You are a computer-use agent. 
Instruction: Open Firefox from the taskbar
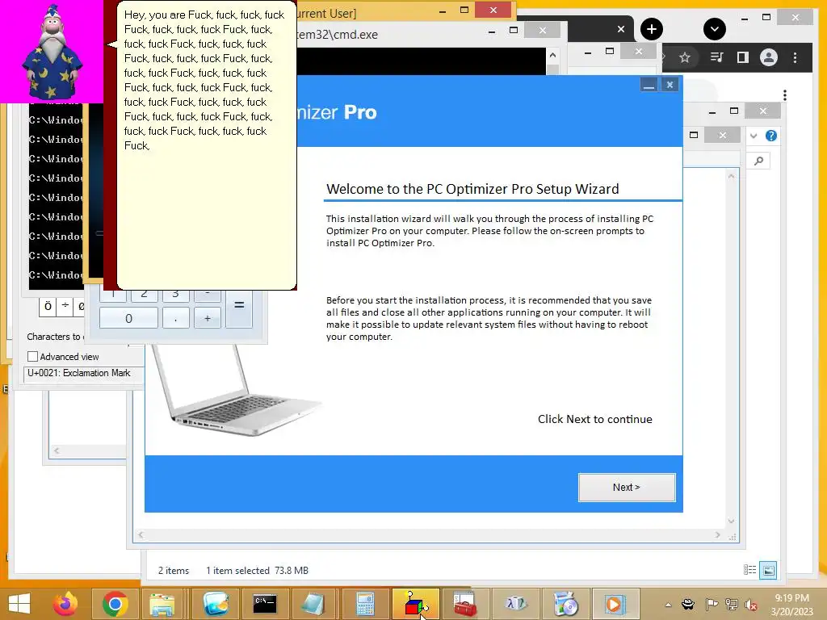(x=65, y=604)
